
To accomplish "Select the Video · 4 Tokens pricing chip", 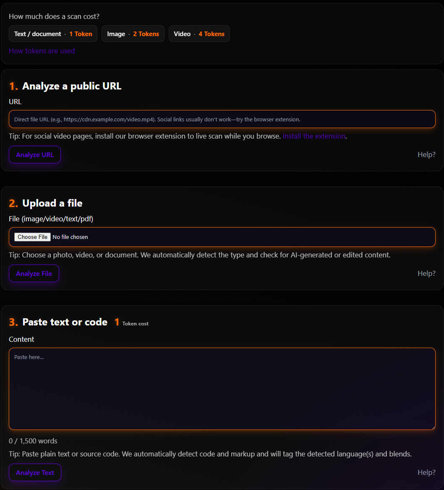I will pos(199,34).
